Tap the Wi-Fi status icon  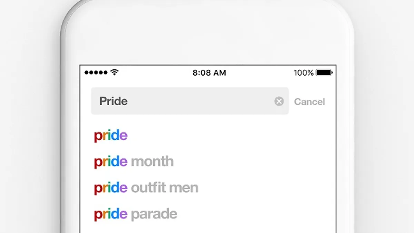115,72
